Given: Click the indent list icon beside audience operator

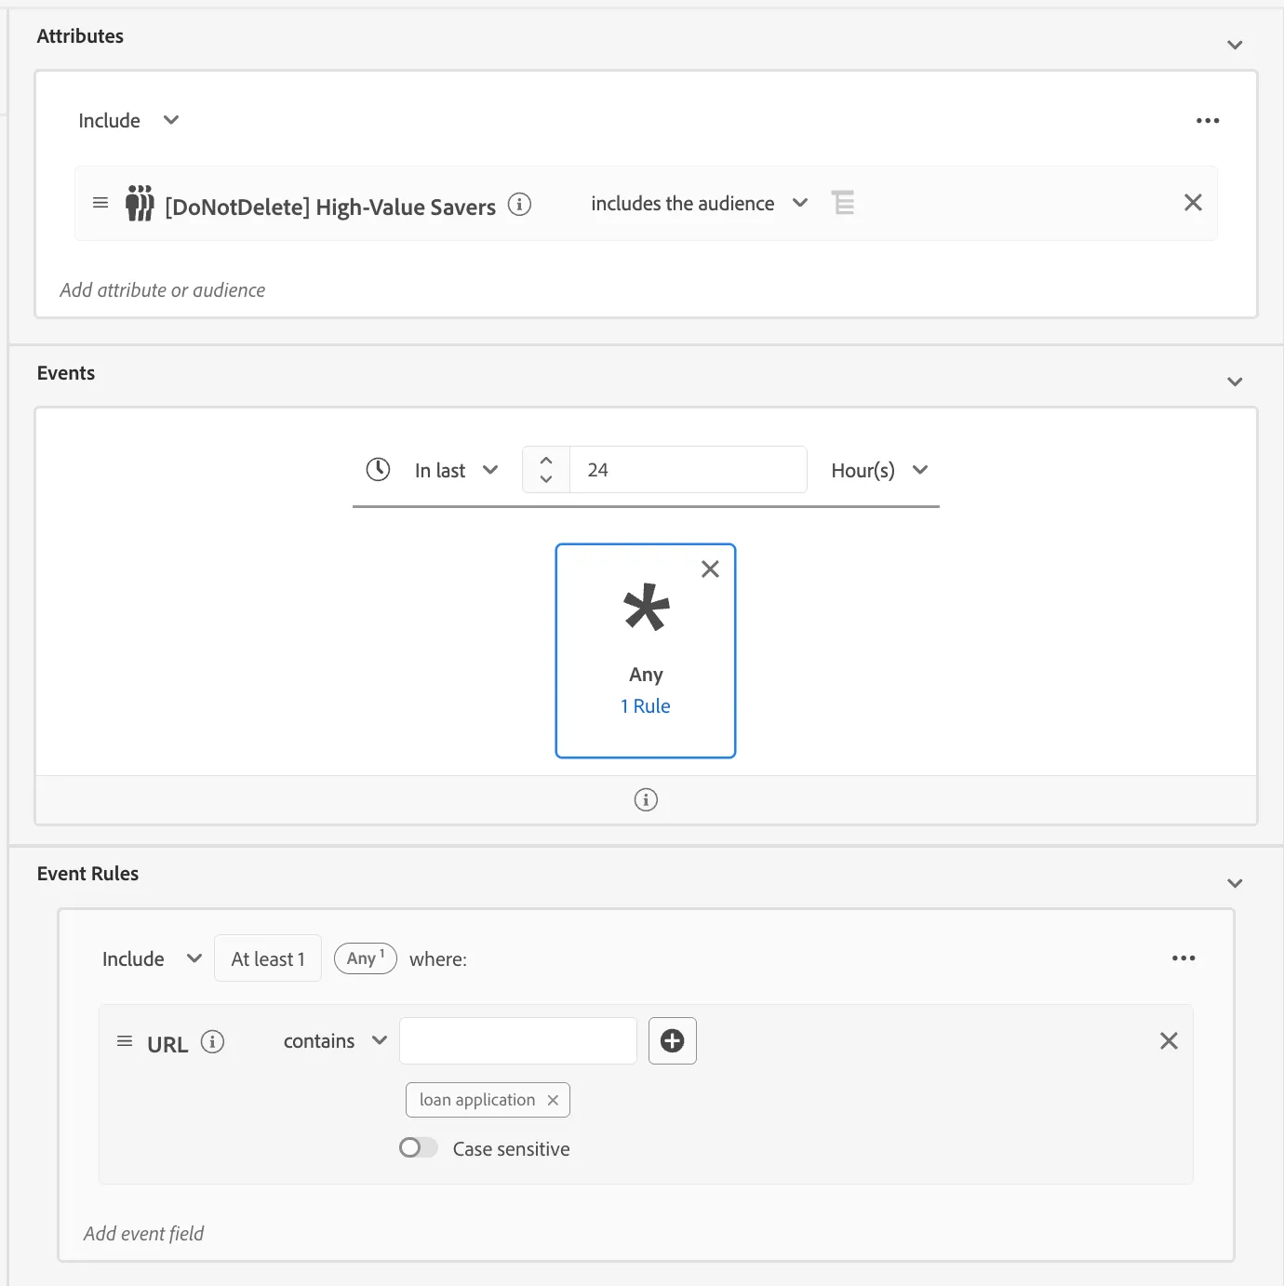Looking at the screenshot, I should click(843, 202).
